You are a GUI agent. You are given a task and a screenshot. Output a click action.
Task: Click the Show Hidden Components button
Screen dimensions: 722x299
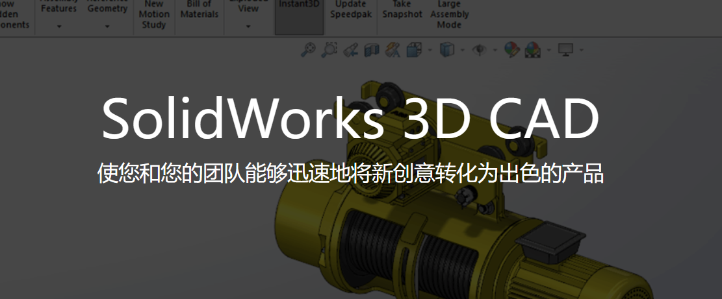tap(15, 14)
